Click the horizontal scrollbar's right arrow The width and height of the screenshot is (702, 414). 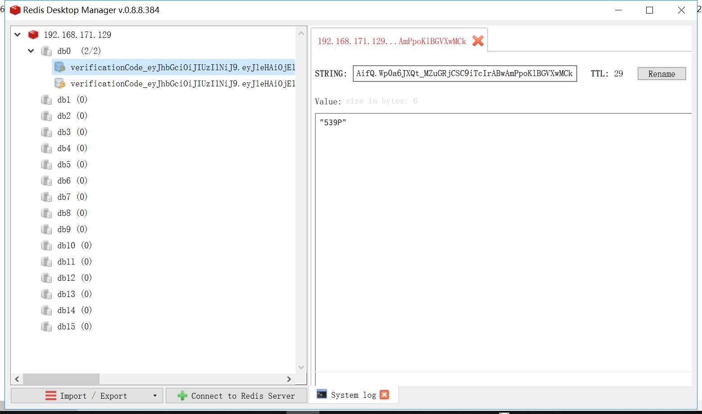pos(289,379)
